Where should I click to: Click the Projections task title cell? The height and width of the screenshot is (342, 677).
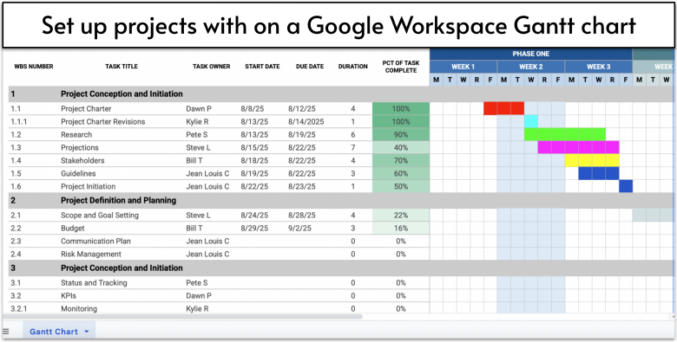80,147
